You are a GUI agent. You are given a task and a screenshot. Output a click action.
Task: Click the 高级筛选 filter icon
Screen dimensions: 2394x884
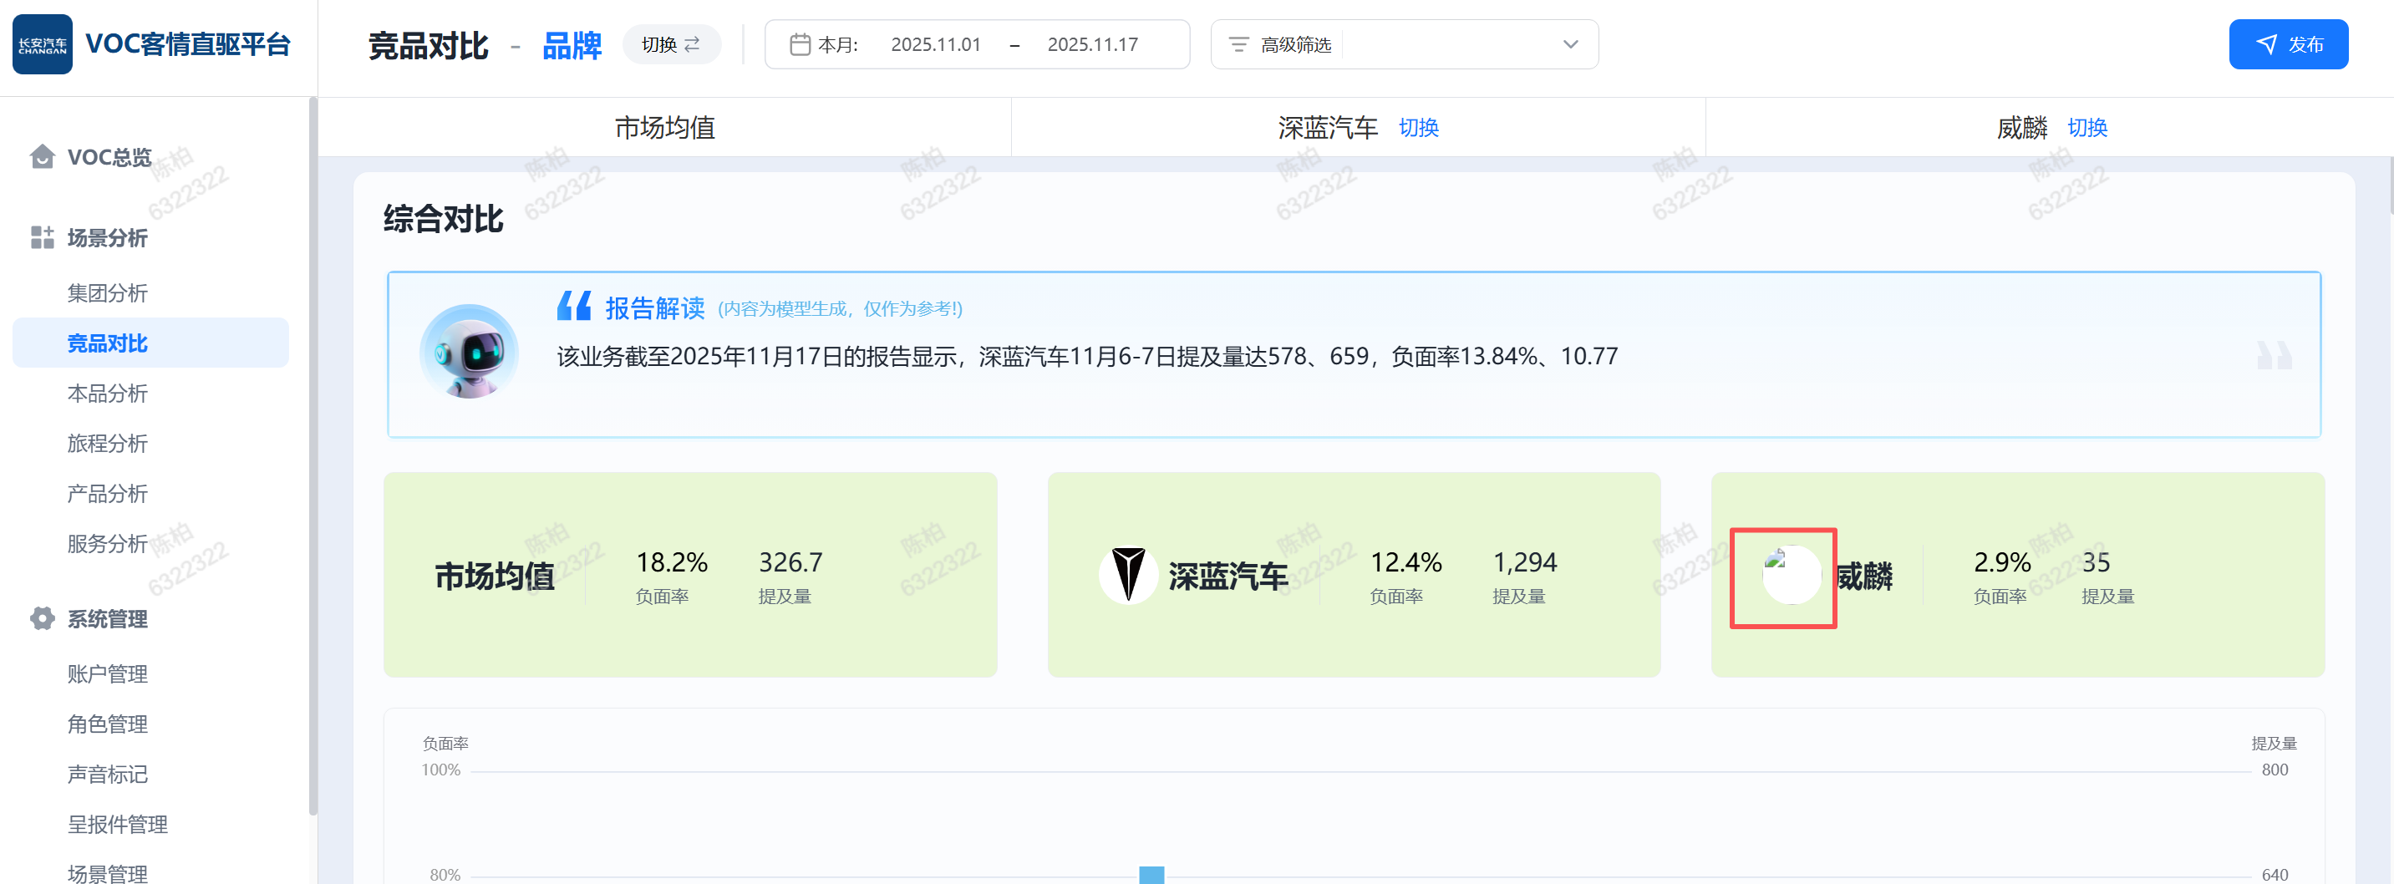pos(1238,44)
